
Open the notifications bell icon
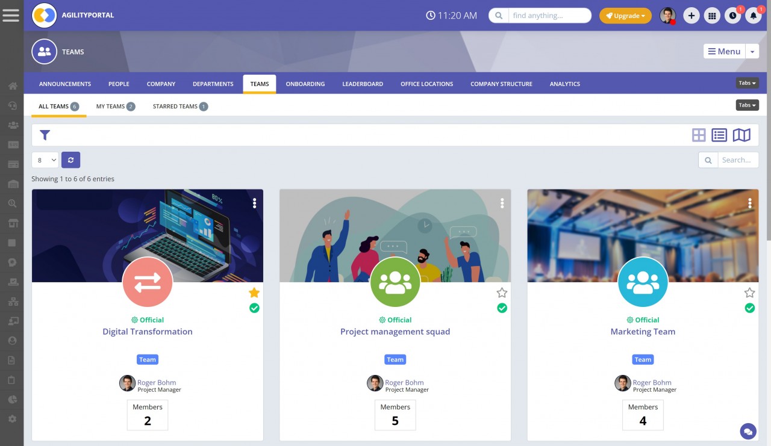[753, 15]
